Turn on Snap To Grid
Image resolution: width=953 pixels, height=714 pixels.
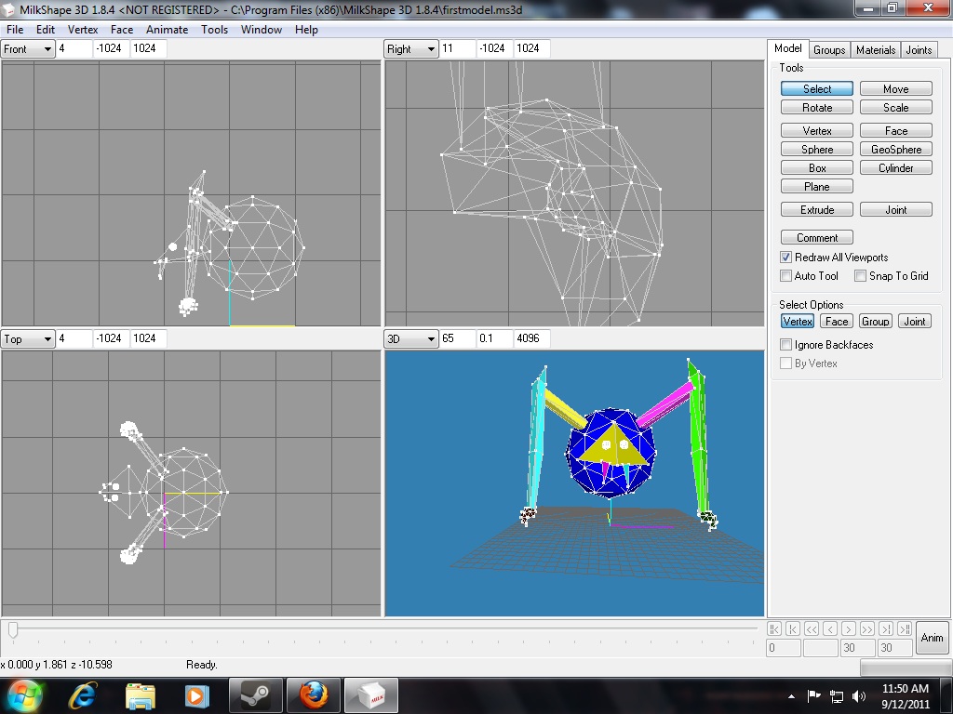pyautogui.click(x=861, y=276)
